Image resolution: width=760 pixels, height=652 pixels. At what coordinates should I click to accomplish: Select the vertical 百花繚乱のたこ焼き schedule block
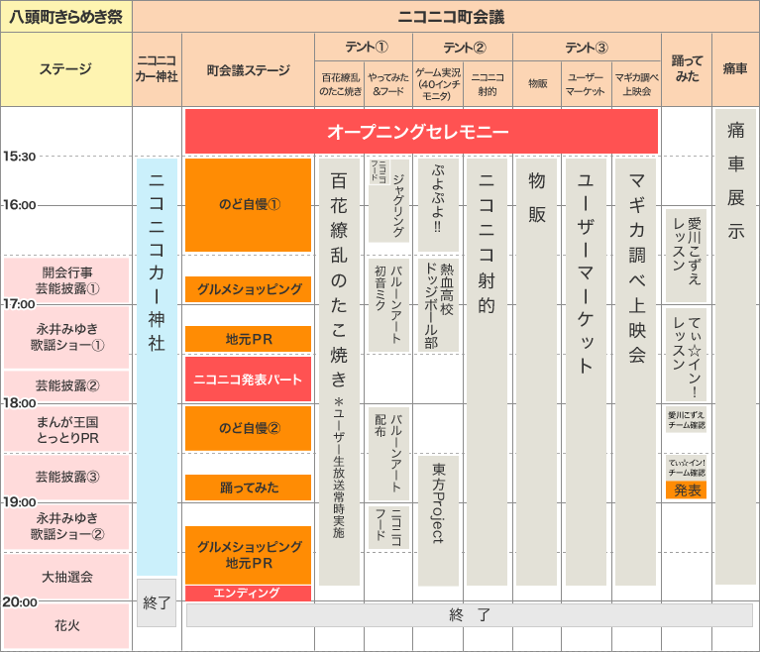point(339,372)
